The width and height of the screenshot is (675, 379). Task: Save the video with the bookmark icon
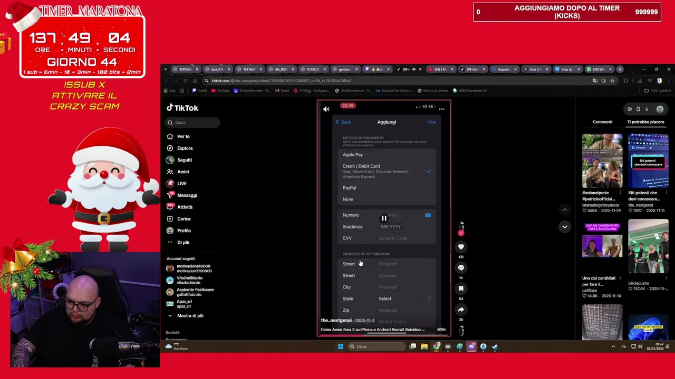coord(461,288)
